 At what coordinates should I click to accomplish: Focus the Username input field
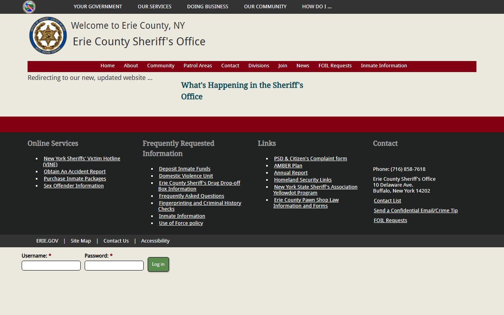[51, 266]
